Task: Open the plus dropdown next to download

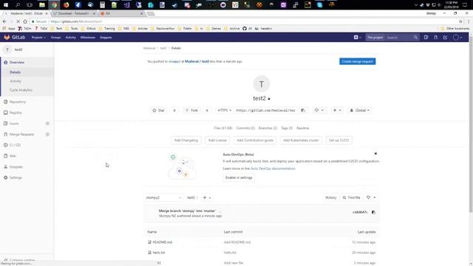Action: 337,110
